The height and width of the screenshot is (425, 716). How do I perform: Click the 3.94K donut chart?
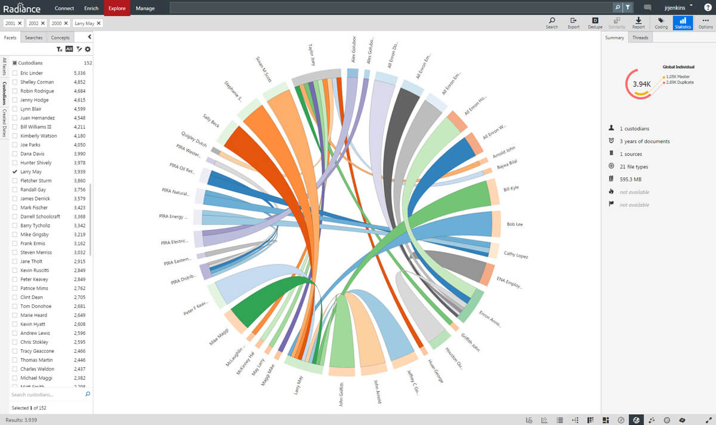[641, 84]
